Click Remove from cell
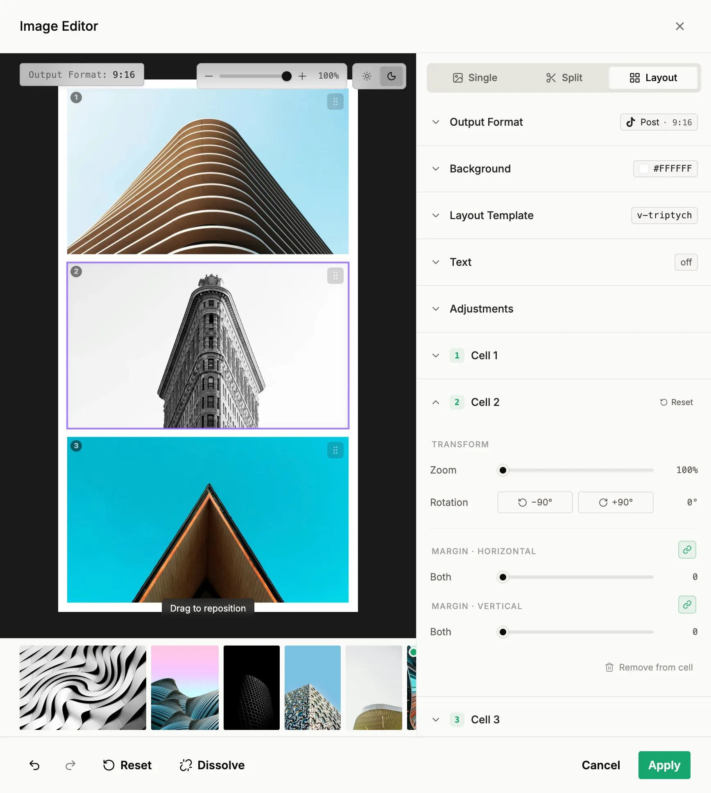This screenshot has height=793, width=711. (650, 667)
